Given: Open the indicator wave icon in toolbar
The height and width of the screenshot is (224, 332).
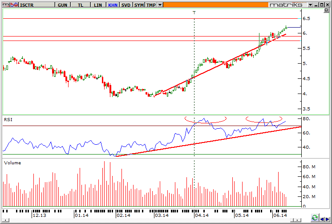Looking at the screenshot, I should point(14,4).
